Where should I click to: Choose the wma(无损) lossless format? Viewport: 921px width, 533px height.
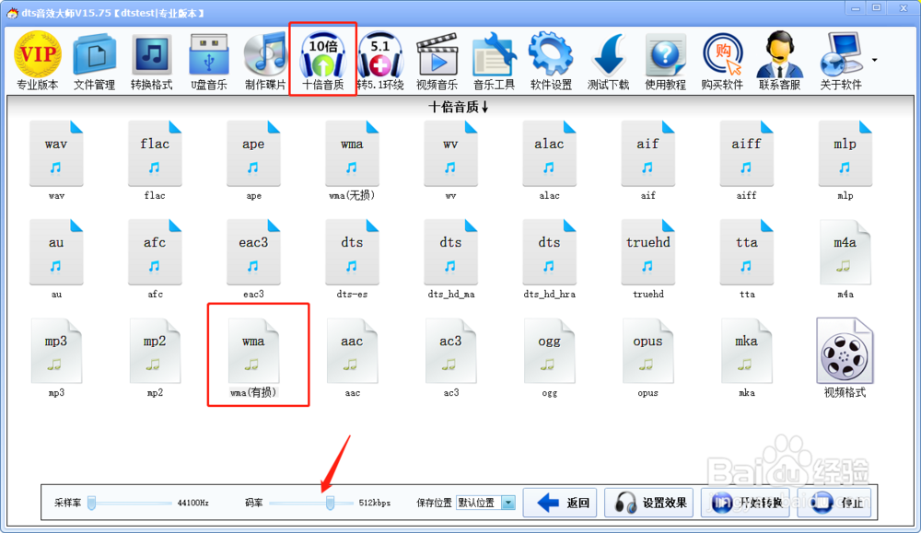[352, 160]
